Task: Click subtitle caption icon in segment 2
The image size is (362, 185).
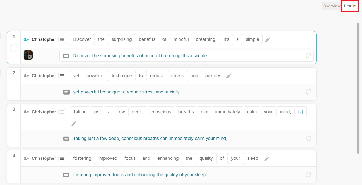Action: [x=66, y=92]
